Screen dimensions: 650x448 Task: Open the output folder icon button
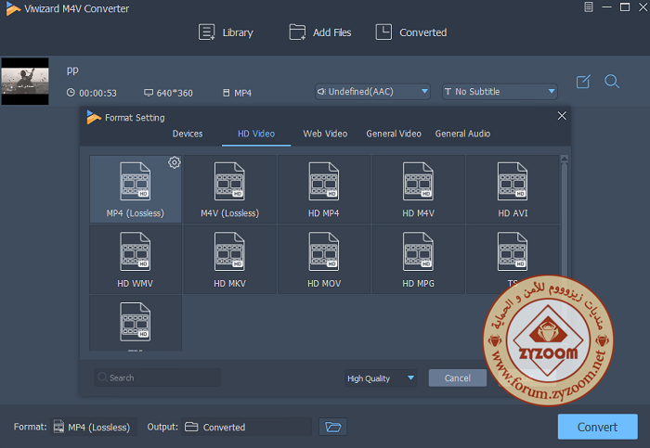[332, 427]
